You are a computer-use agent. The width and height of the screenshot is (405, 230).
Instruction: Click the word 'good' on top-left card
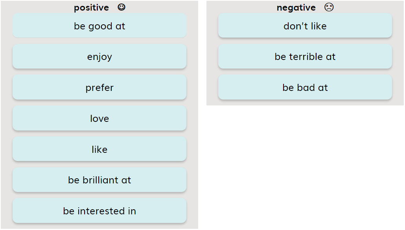tap(100, 27)
